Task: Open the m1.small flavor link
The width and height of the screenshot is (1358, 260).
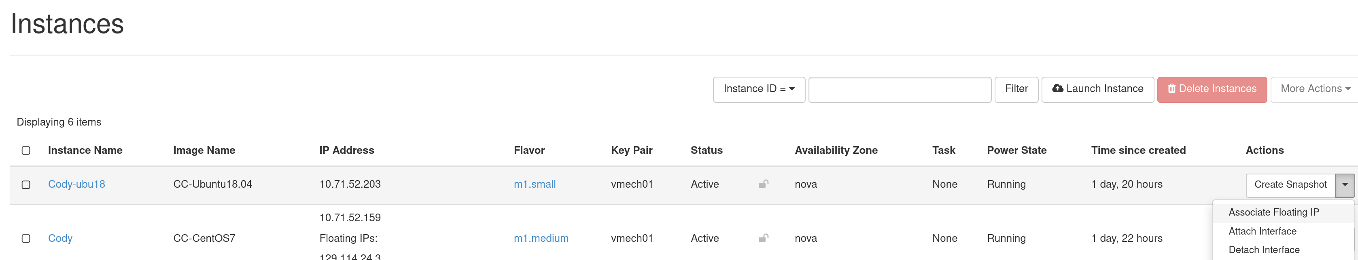Action: pos(535,184)
